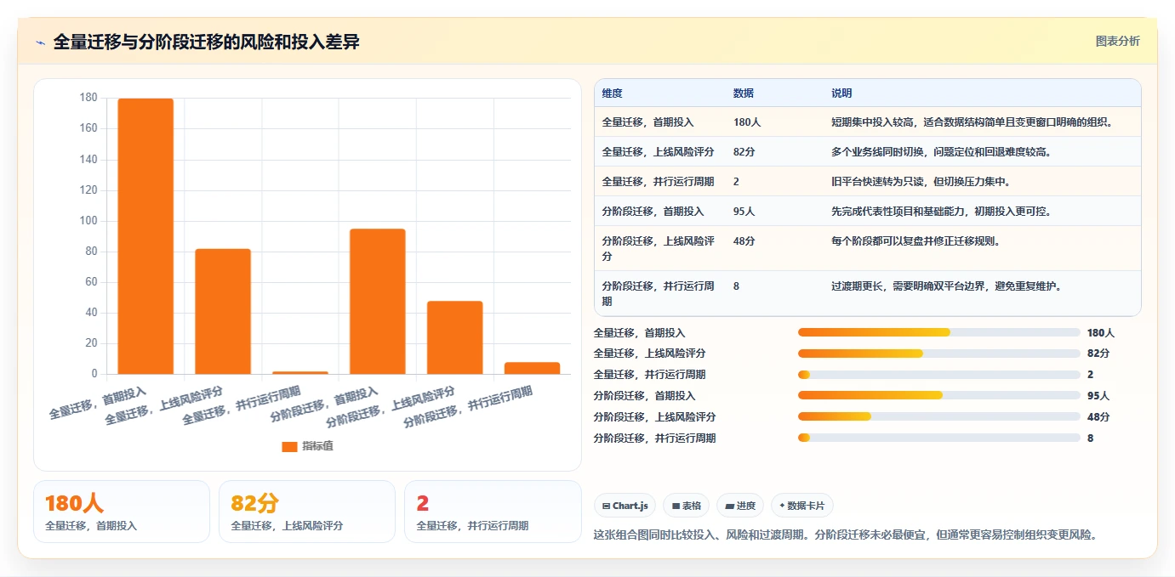Click the 数据 column header in the table
This screenshot has width=1175, height=577.
point(744,93)
